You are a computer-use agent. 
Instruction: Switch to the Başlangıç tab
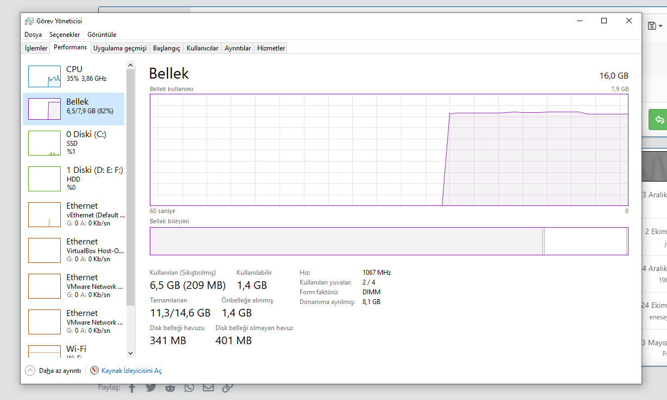(167, 48)
